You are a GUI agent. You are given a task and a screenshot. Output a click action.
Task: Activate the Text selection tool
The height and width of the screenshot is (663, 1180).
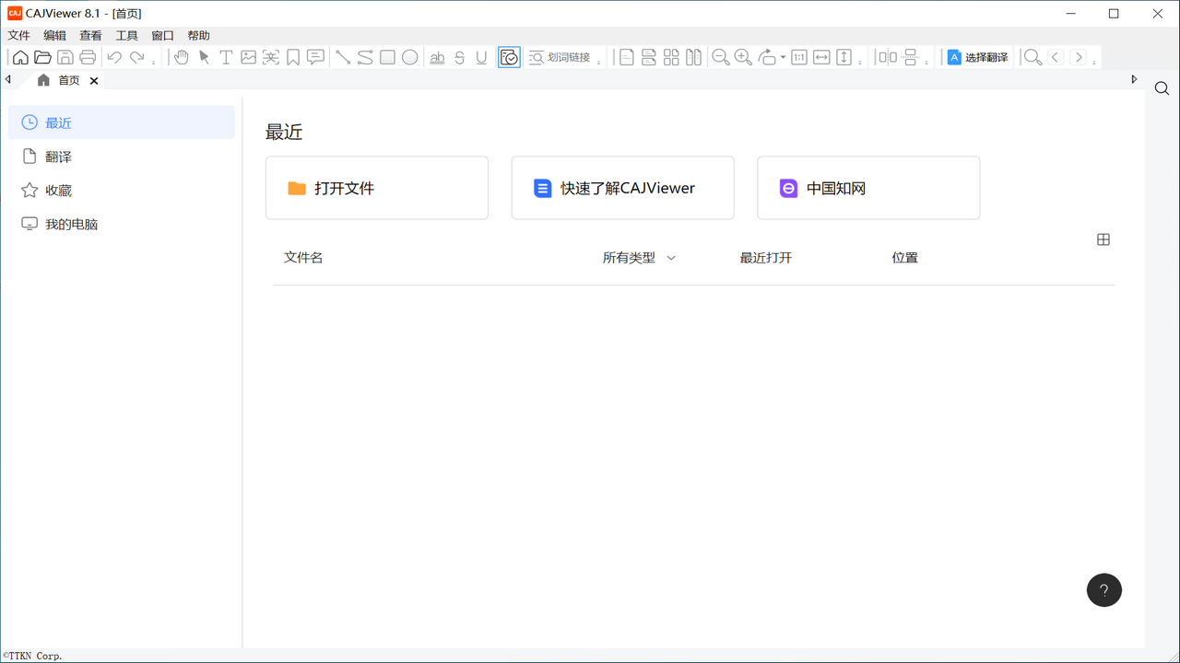(x=225, y=56)
